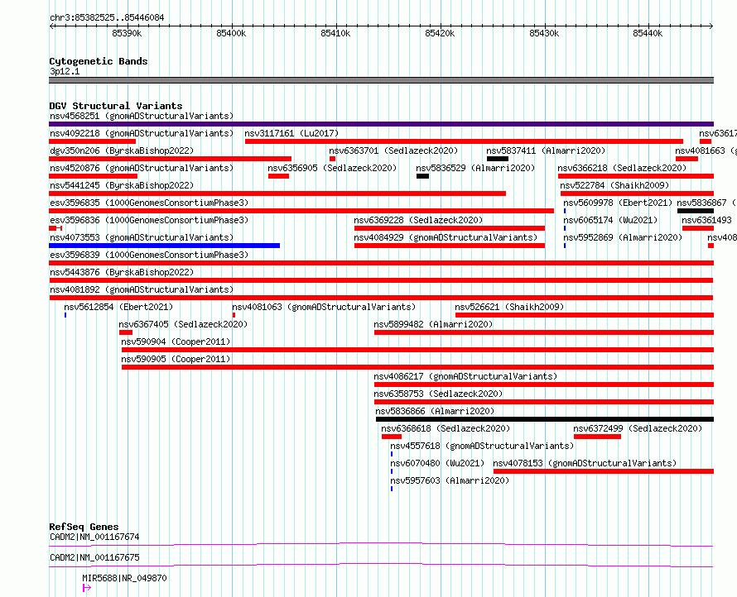Select nsv5609978 (Ebert2021) label
Image resolution: width=737 pixels, height=597 pixels.
(x=618, y=203)
